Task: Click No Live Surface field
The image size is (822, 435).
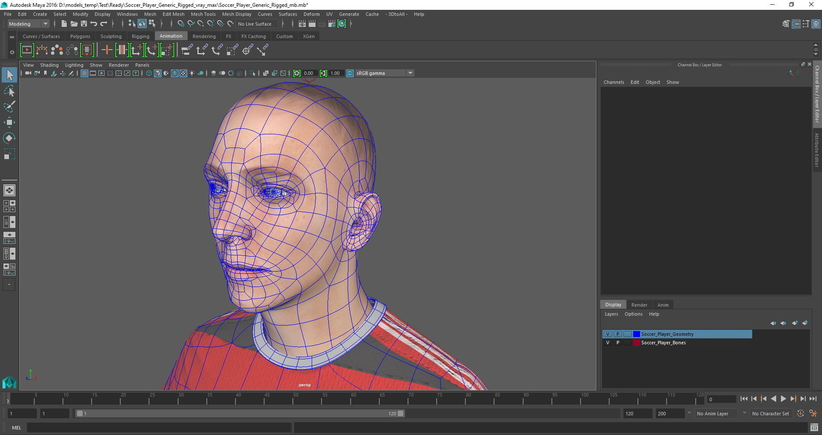Action: [257, 24]
